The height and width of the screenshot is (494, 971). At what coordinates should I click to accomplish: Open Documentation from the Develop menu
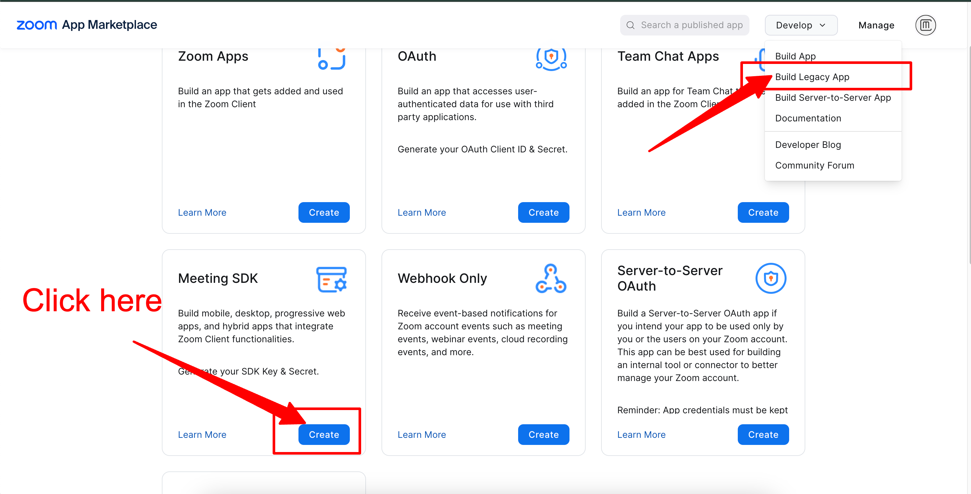point(833,118)
